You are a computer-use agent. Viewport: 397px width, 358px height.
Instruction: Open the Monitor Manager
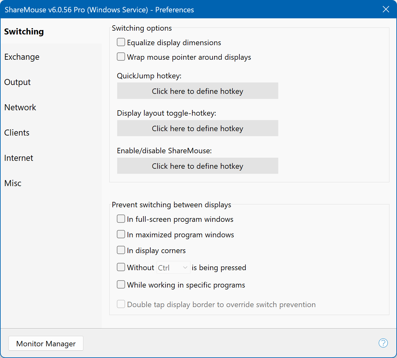click(46, 343)
